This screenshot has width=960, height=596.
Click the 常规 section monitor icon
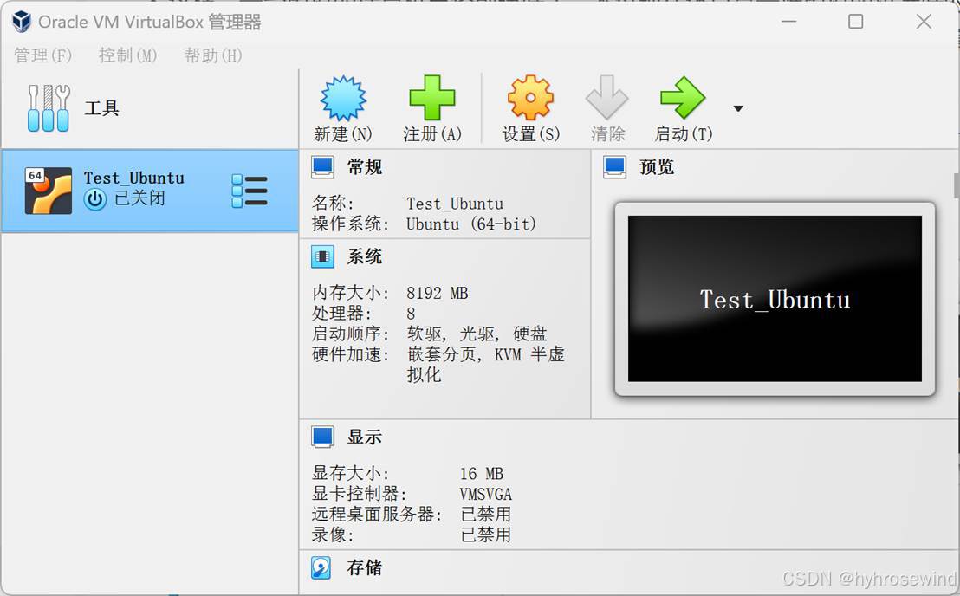pyautogui.click(x=322, y=167)
